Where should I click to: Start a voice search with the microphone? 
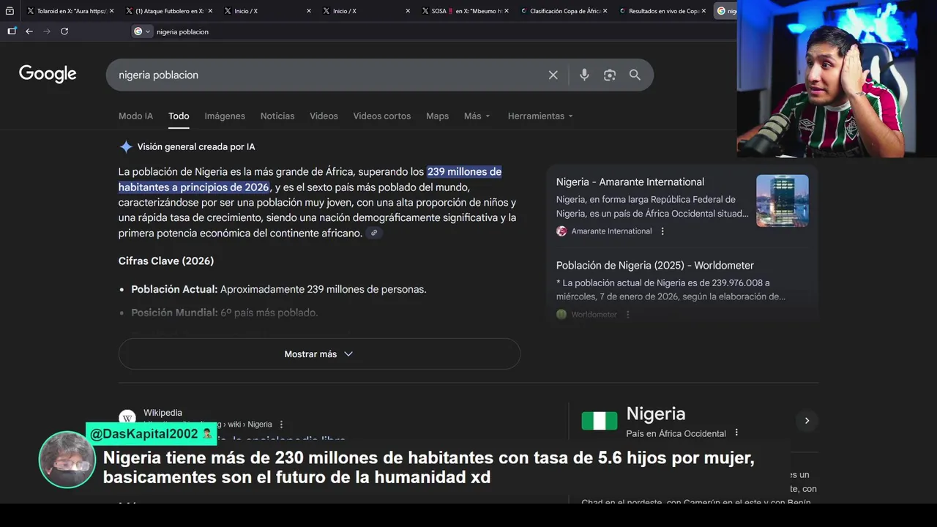pyautogui.click(x=584, y=75)
